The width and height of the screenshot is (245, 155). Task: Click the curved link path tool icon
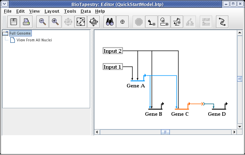tap(222, 22)
